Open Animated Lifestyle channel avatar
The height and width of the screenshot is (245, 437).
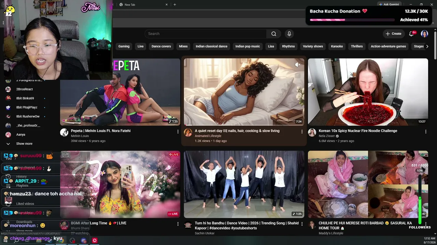point(188,132)
